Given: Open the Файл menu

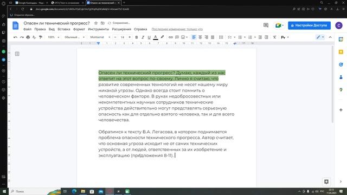Looking at the screenshot, I should click(x=27, y=29).
